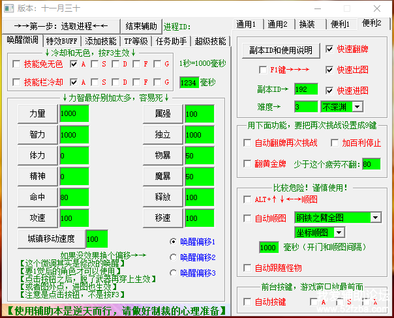Enable the 翻黄金牌 checkbox

[247, 164]
